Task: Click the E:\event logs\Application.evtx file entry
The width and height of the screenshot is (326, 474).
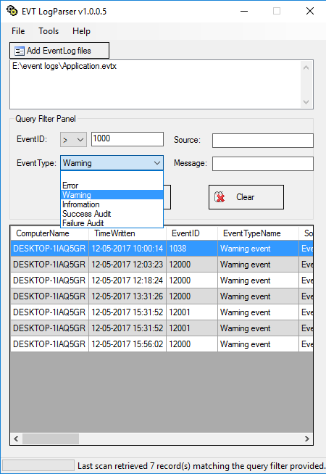Action: click(64, 66)
